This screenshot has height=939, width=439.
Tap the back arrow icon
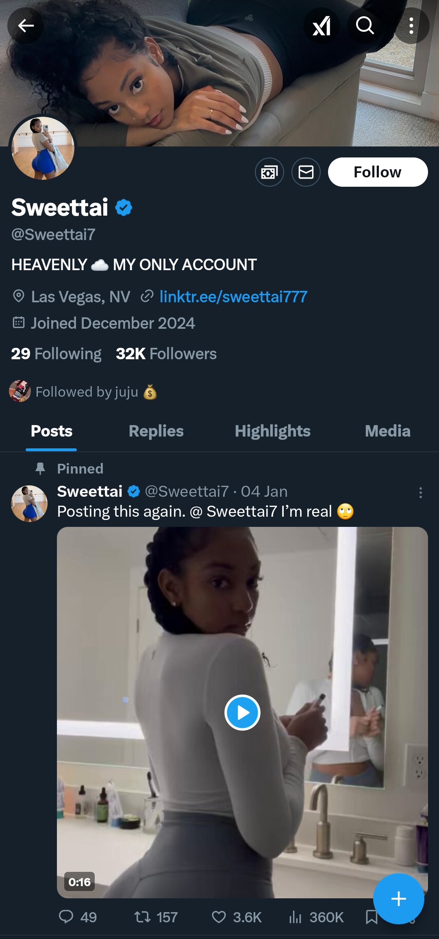click(26, 26)
